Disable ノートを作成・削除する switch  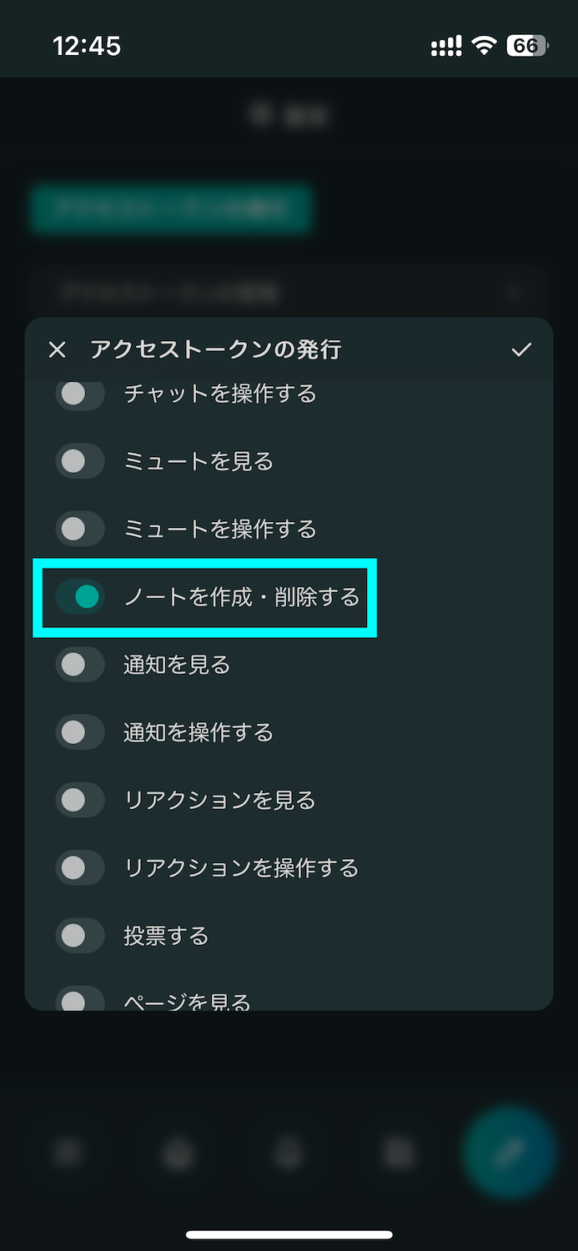pos(80,597)
